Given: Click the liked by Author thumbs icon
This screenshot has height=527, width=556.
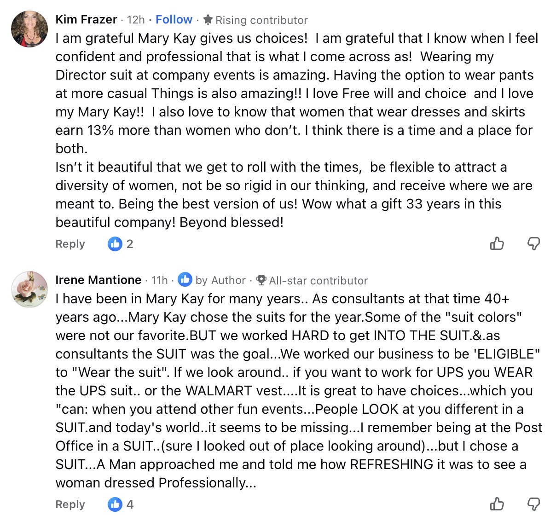Looking at the screenshot, I should [185, 280].
